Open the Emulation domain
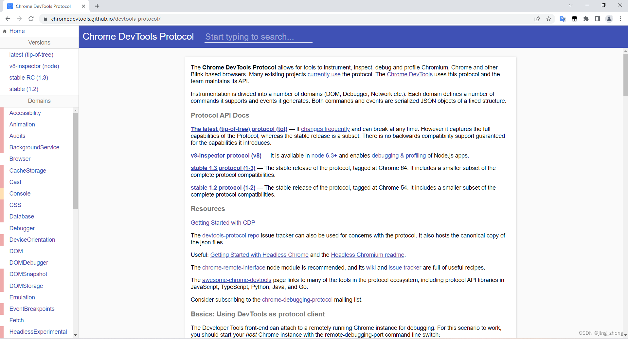 pos(22,297)
